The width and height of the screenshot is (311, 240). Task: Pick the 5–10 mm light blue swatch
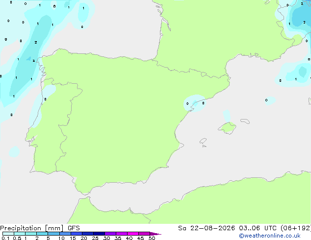[53, 234]
